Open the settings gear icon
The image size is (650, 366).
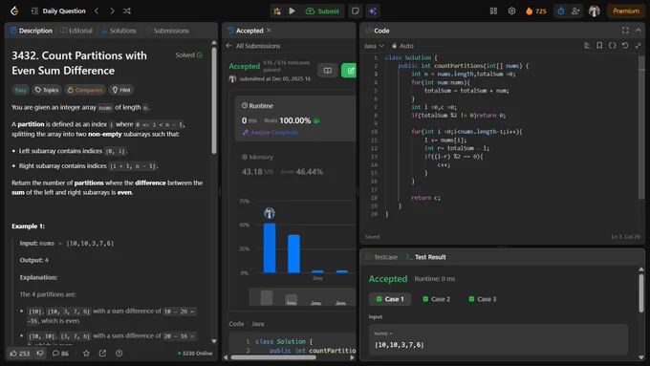pyautogui.click(x=511, y=11)
